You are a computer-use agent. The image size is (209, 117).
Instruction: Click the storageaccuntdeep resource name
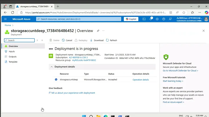[x=69, y=80]
